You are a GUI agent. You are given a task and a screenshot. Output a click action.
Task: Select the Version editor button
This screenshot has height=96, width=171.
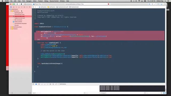click(x=155, y=4)
